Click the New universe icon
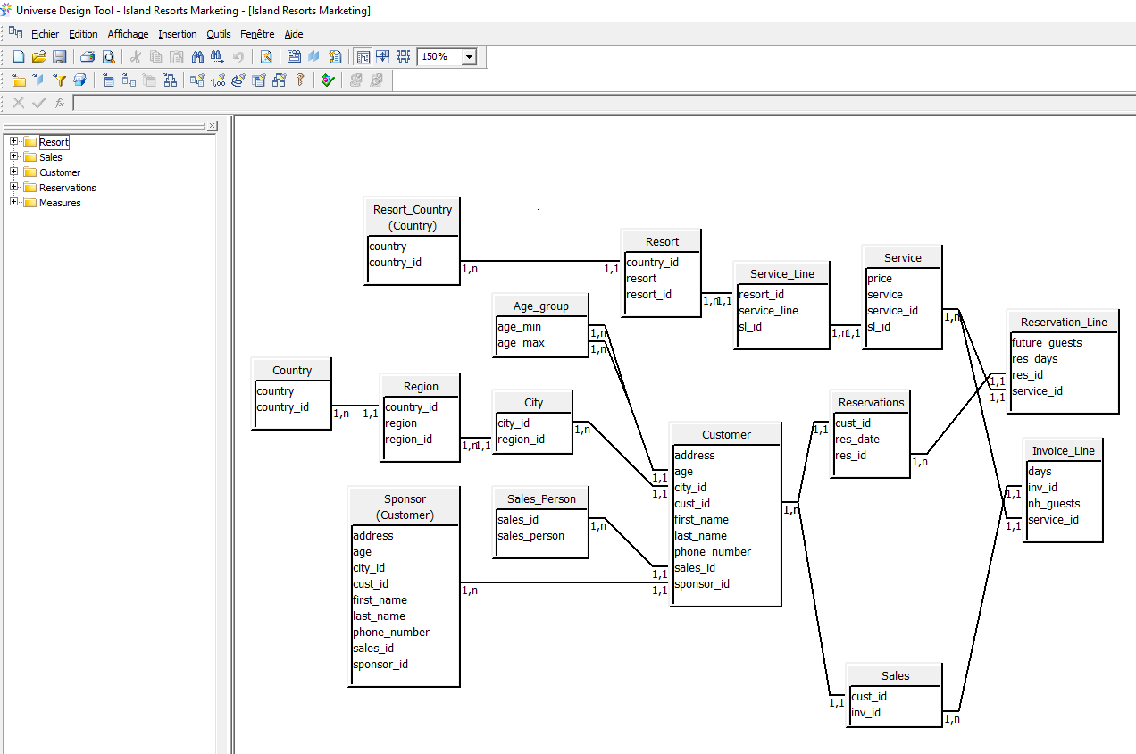The height and width of the screenshot is (754, 1136). tap(19, 57)
